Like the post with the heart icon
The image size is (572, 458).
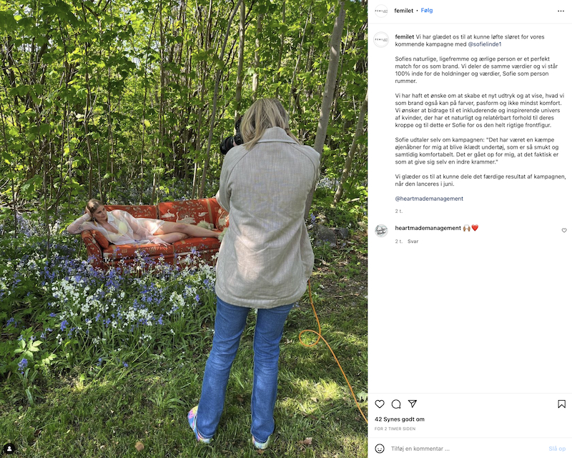(x=380, y=404)
